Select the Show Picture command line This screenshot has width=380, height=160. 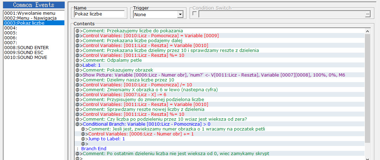[219, 75]
